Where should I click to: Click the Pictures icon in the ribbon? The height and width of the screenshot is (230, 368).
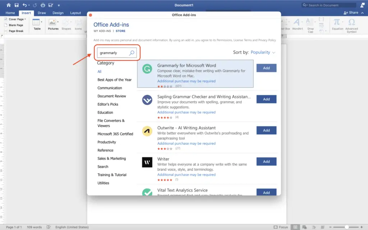52,22
